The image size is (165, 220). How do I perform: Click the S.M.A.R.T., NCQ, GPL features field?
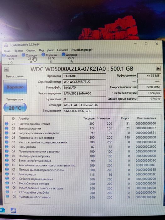pos(112,111)
